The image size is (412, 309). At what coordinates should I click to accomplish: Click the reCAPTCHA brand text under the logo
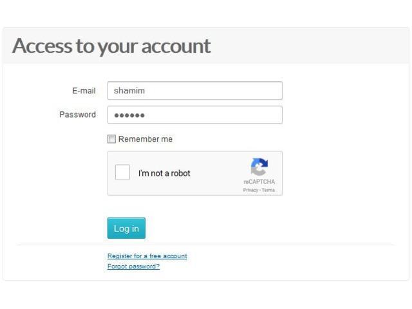[x=259, y=182]
